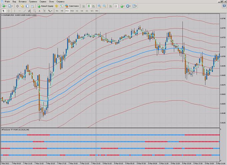The width and height of the screenshot is (227, 165).
Task: Open the Файл menu
Action: point(7,2)
